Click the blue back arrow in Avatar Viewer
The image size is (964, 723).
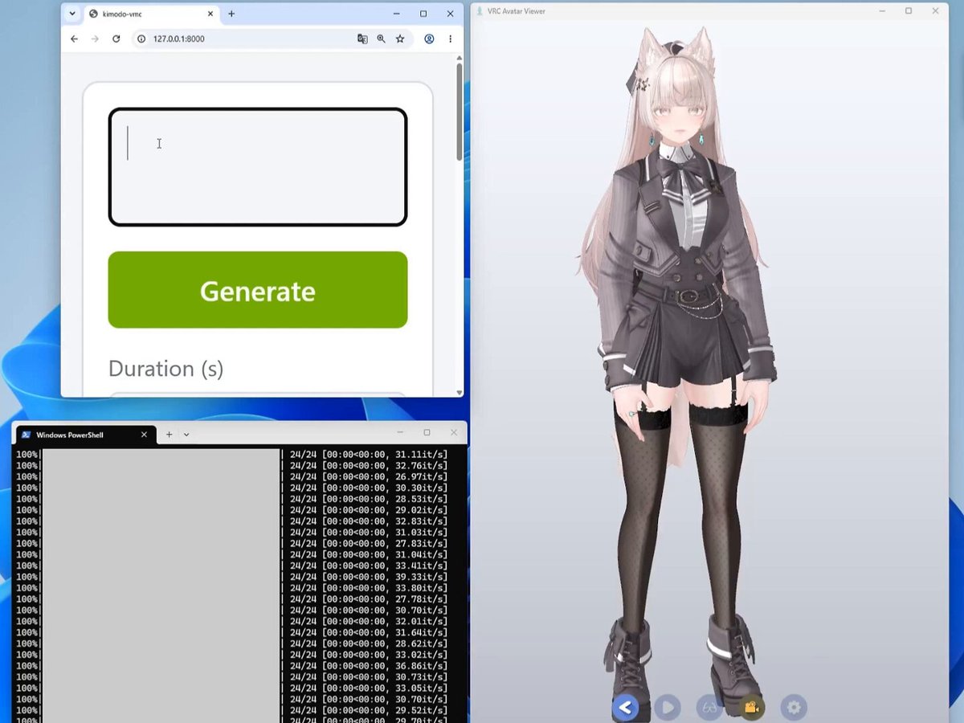click(x=626, y=708)
